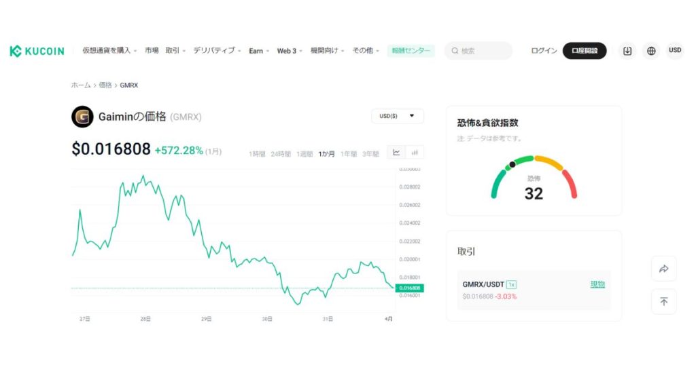
Task: Open the globe language selector
Action: pyautogui.click(x=651, y=51)
